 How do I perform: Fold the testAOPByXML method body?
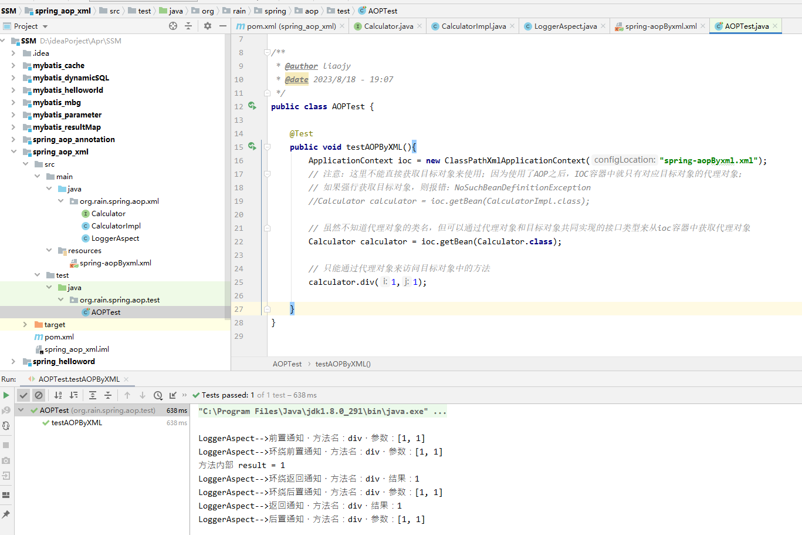(x=267, y=147)
